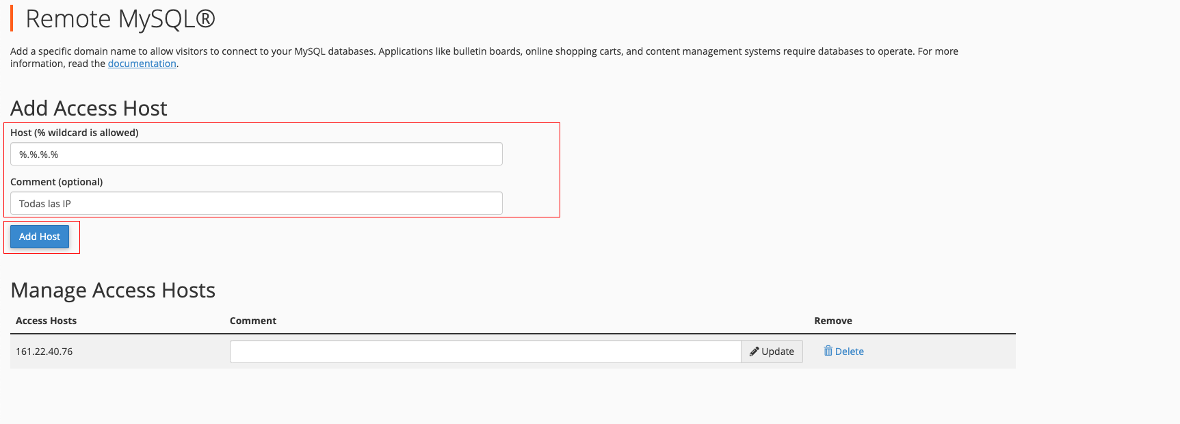This screenshot has width=1180, height=424.
Task: Click the Host wildcard input field
Action: click(257, 154)
